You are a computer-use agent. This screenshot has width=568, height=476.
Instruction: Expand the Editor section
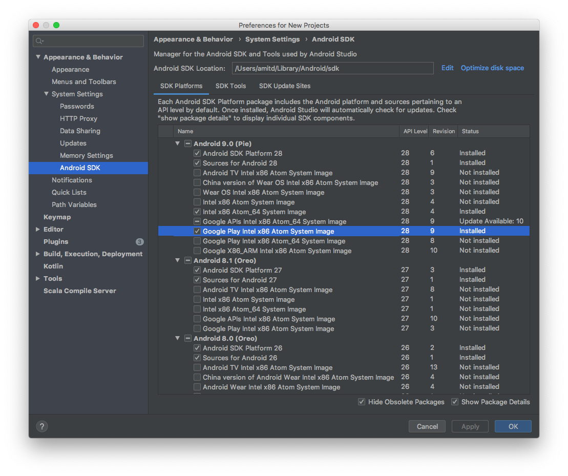pyautogui.click(x=38, y=230)
